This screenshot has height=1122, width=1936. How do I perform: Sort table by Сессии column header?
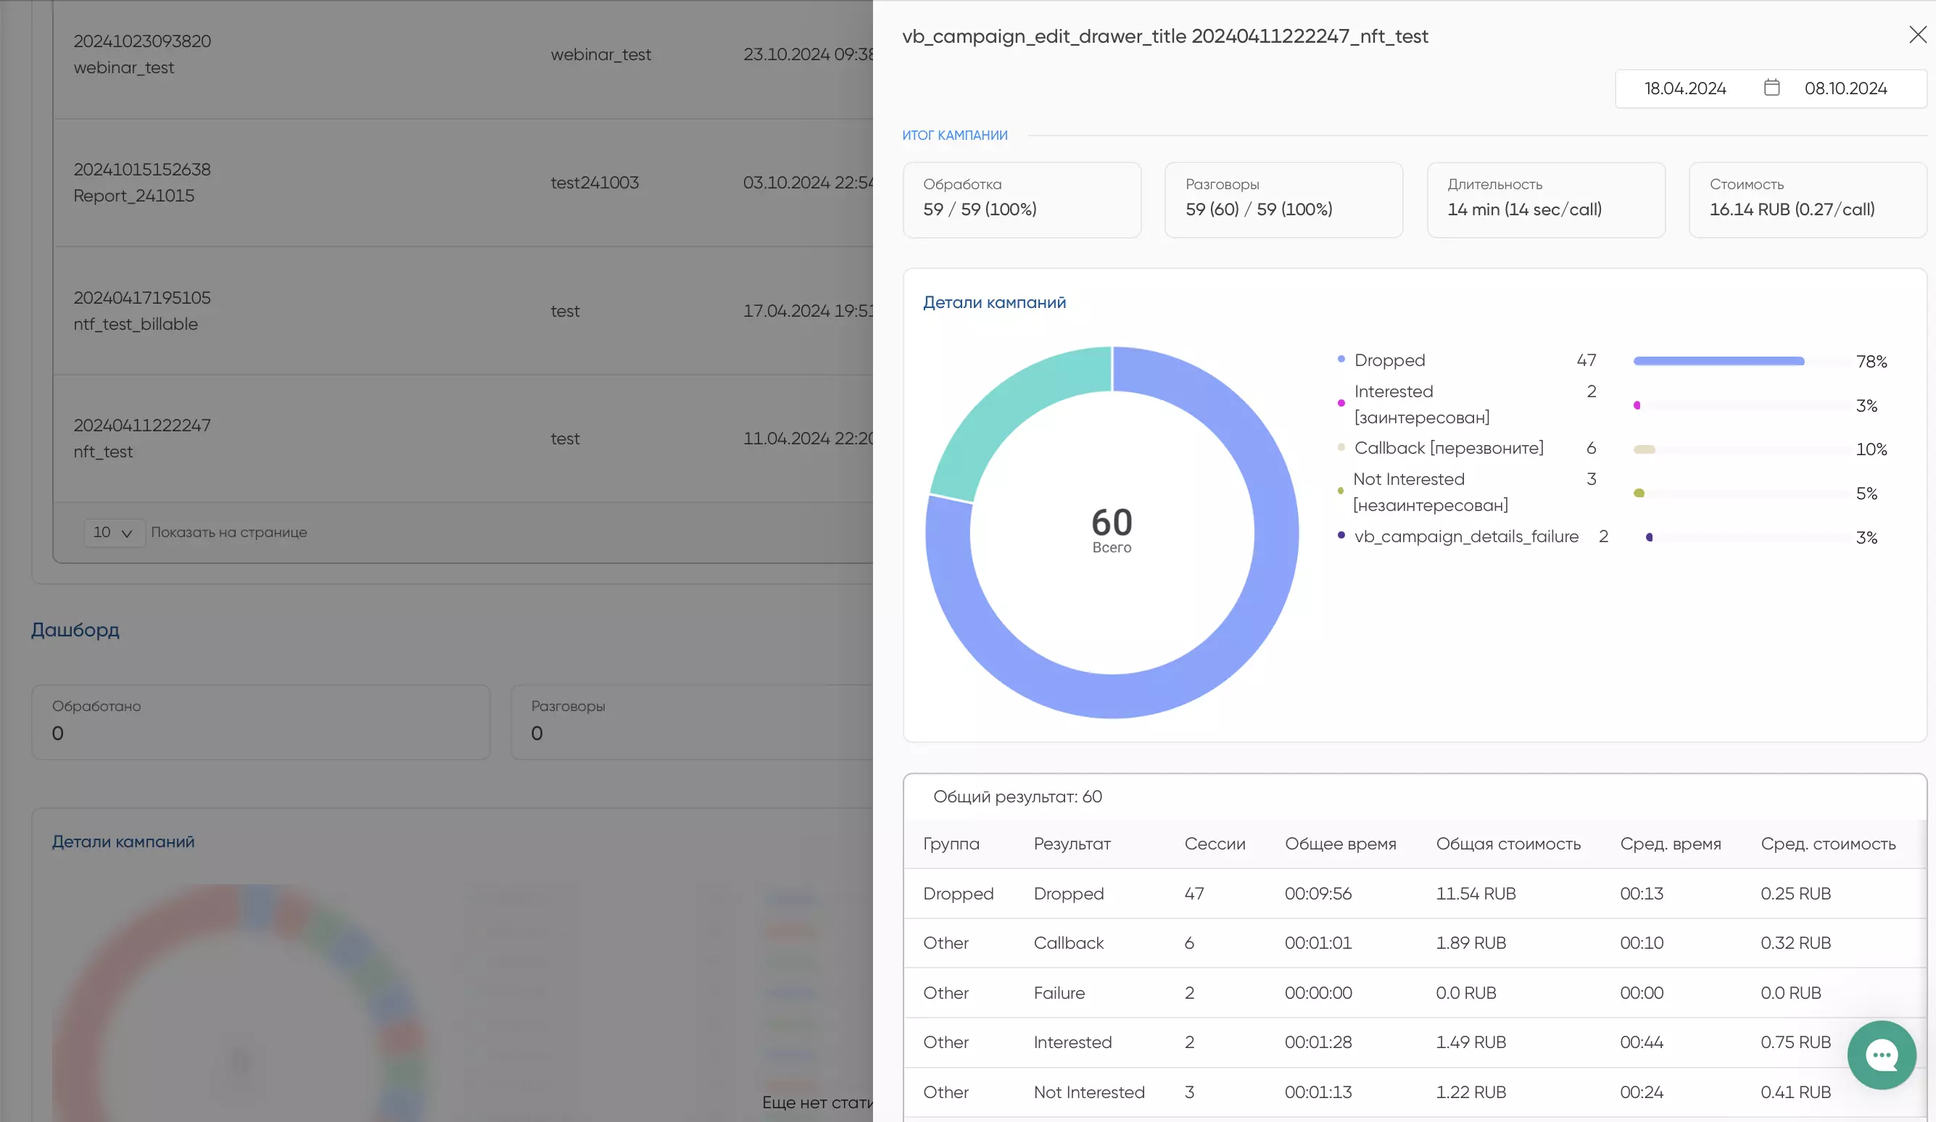coord(1214,843)
